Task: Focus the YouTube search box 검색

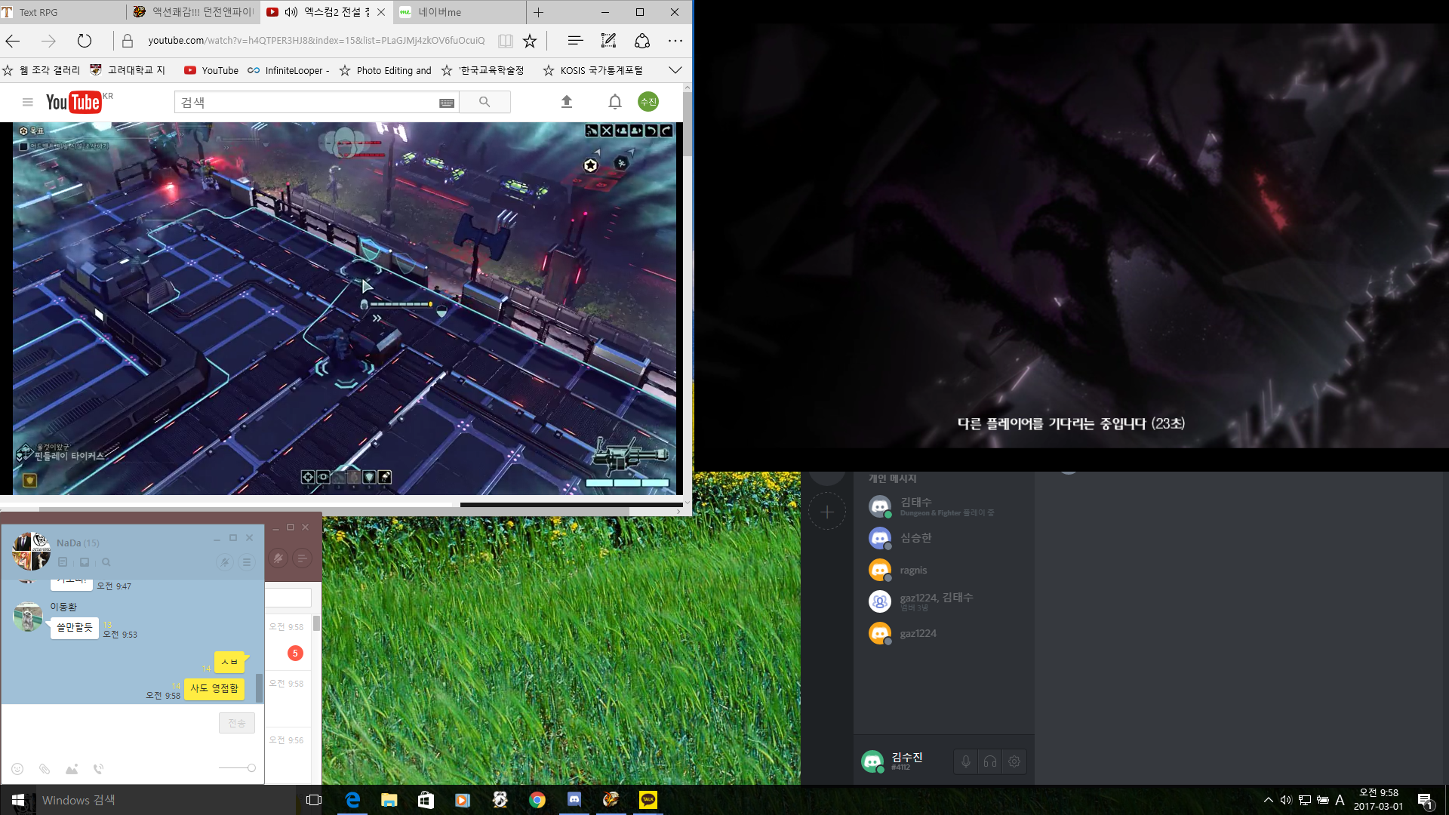Action: click(306, 102)
